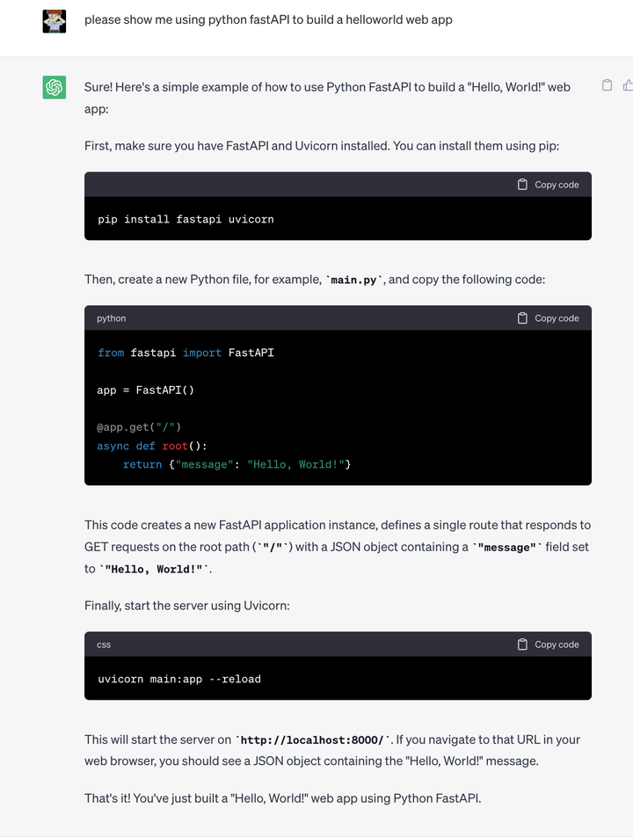Copy the whole response with the clipboard icon
This screenshot has width=633, height=837.
[x=607, y=85]
